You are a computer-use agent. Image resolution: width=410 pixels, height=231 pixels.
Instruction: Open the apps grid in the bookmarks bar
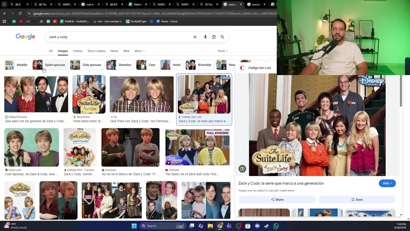[4, 21]
